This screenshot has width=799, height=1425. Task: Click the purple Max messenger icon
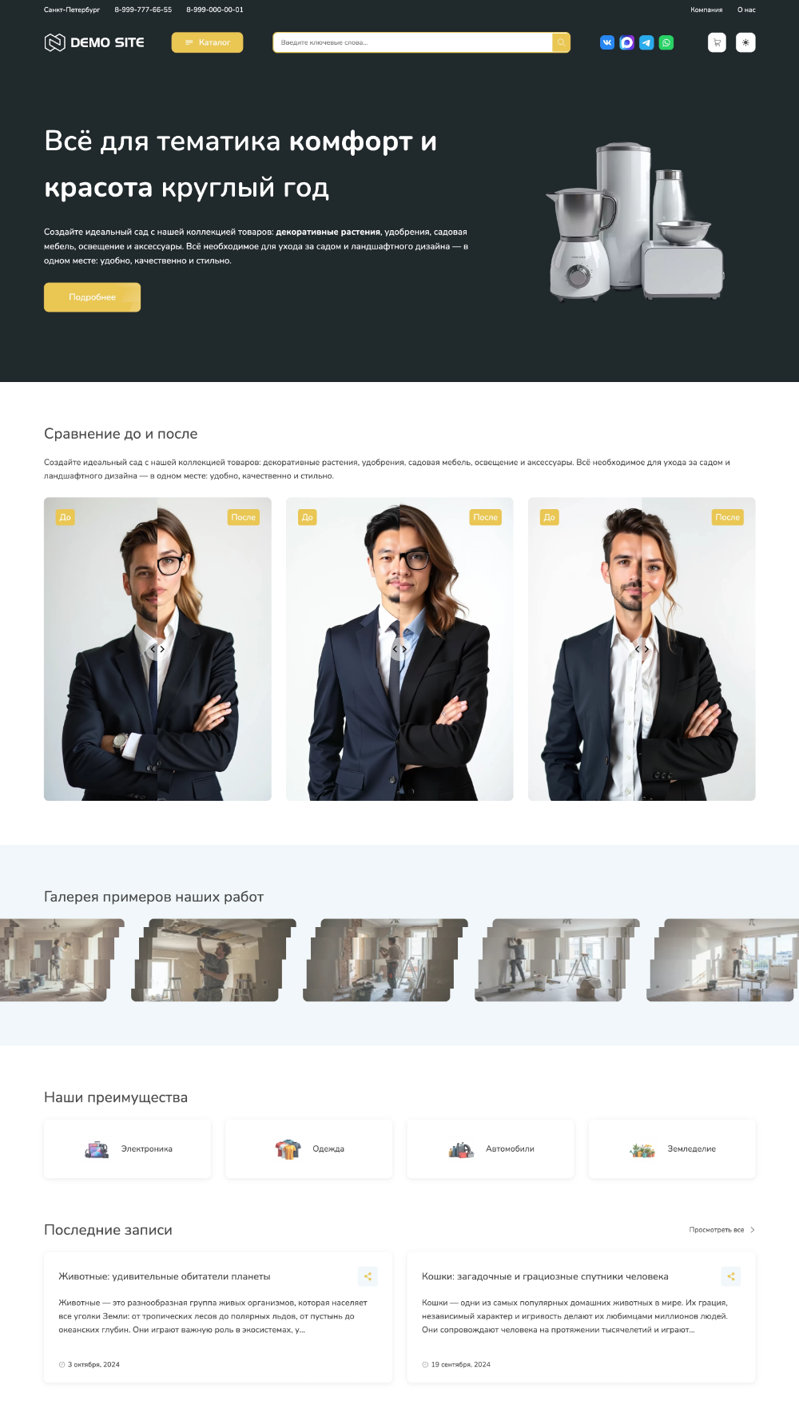[627, 42]
